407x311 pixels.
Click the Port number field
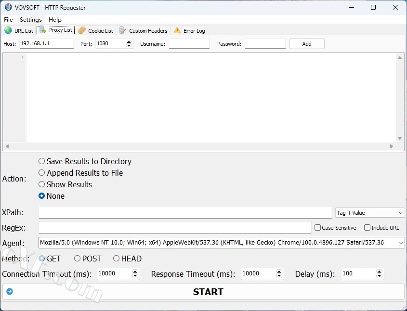111,44
